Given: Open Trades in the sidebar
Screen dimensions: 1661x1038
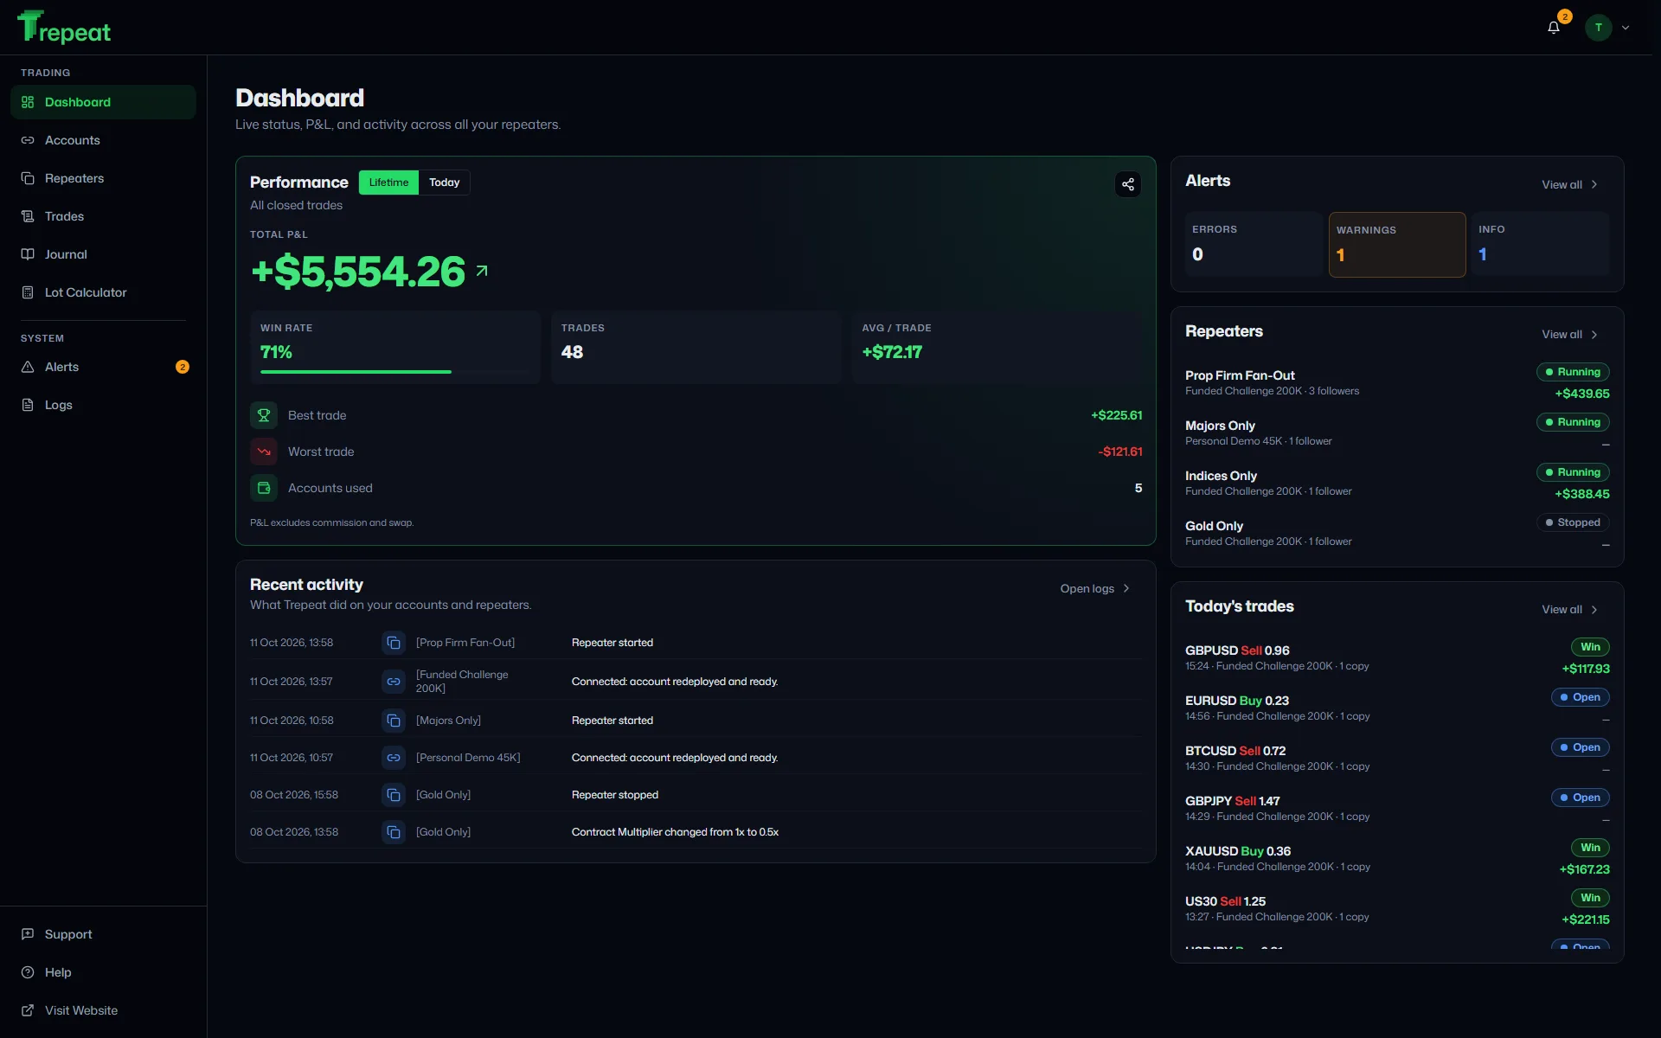Looking at the screenshot, I should click(x=103, y=216).
